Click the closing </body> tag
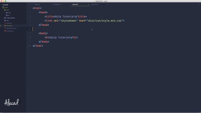 pyautogui.click(x=44, y=42)
